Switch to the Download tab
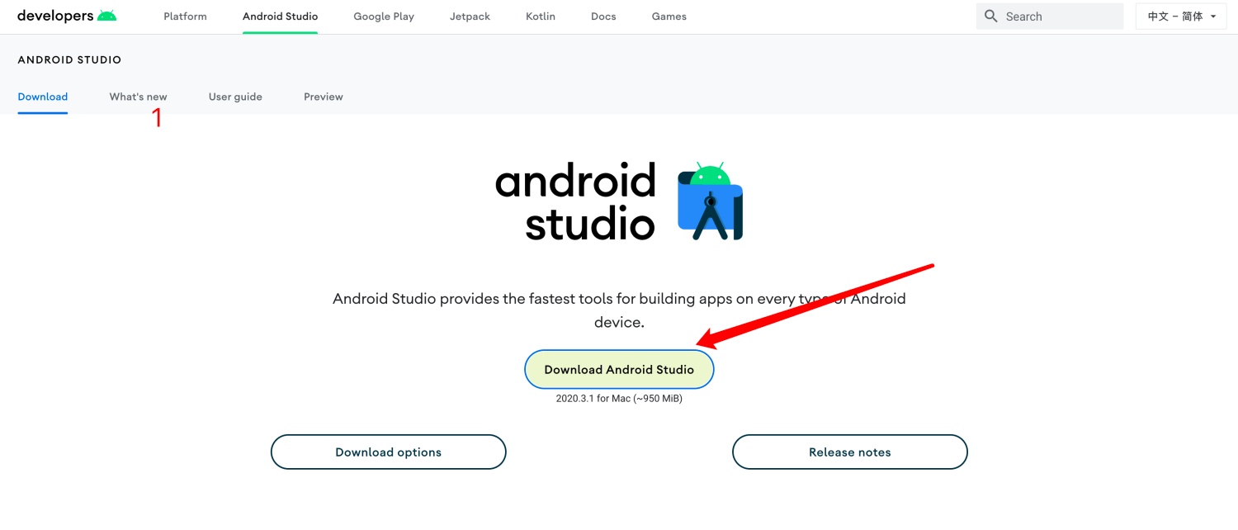 point(43,97)
